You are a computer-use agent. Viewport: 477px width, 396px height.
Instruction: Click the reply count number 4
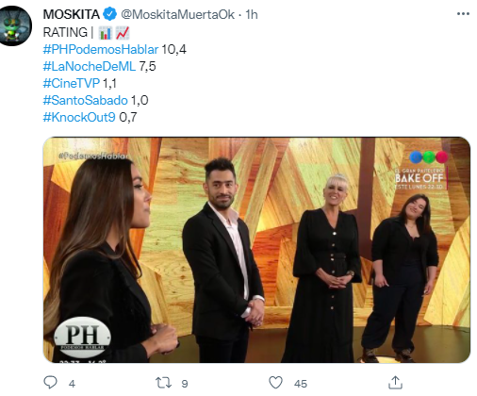[x=72, y=384]
